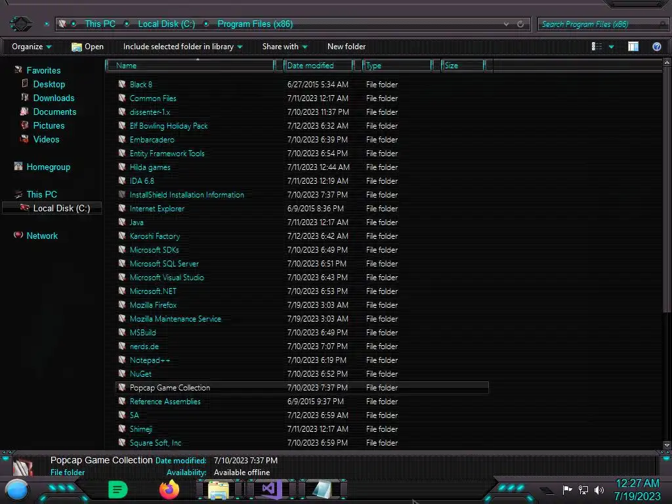Click the Documents icon in sidebar
The height and width of the screenshot is (504, 672).
[24, 112]
